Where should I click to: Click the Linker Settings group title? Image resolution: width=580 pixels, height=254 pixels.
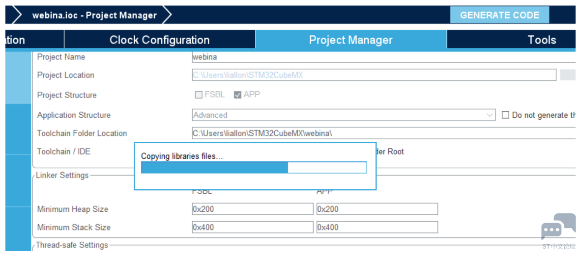point(62,175)
